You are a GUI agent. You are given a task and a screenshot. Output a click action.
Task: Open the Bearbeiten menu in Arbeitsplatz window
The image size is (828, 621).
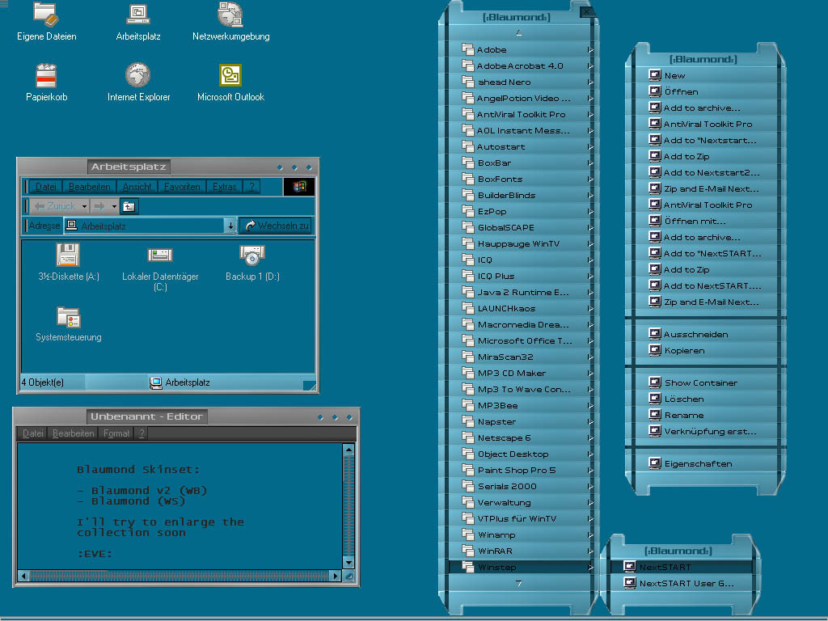(x=89, y=187)
